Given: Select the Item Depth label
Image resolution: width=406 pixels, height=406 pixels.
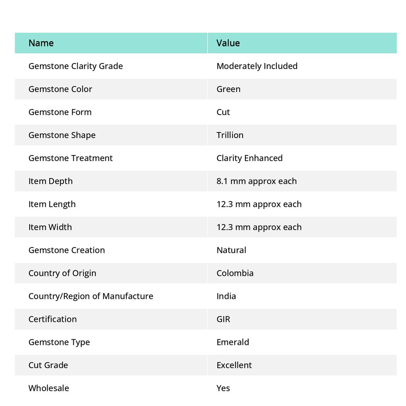Looking at the screenshot, I should [x=51, y=181].
